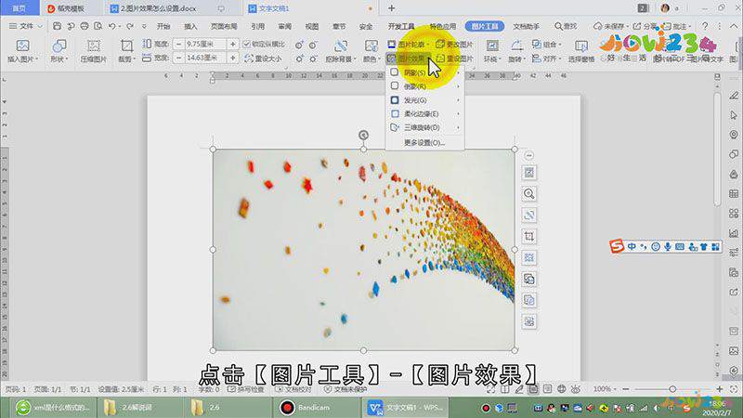743x418 pixels.
Task: Click More Settings (更多设置) in menu
Action: tap(424, 143)
